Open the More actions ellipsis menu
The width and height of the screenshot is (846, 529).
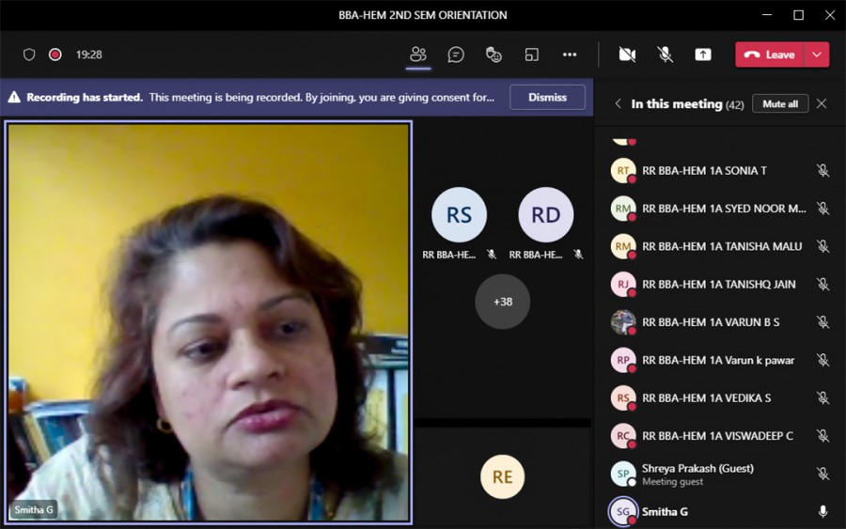[x=570, y=54]
